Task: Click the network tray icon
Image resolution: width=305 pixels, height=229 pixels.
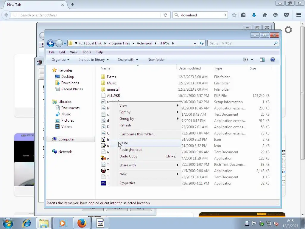Action: (x=269, y=223)
